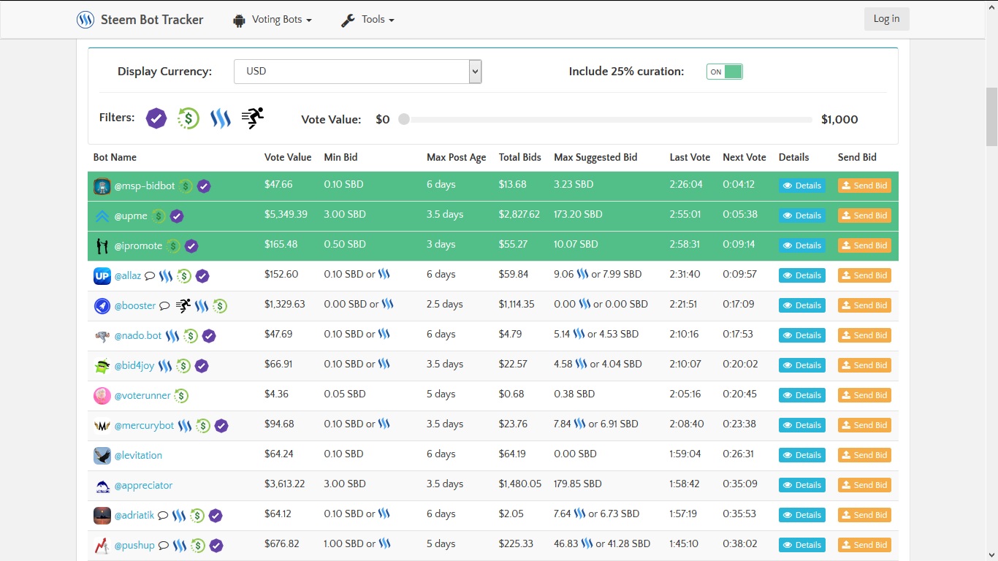Send a bid to @appreciator

coord(864,485)
